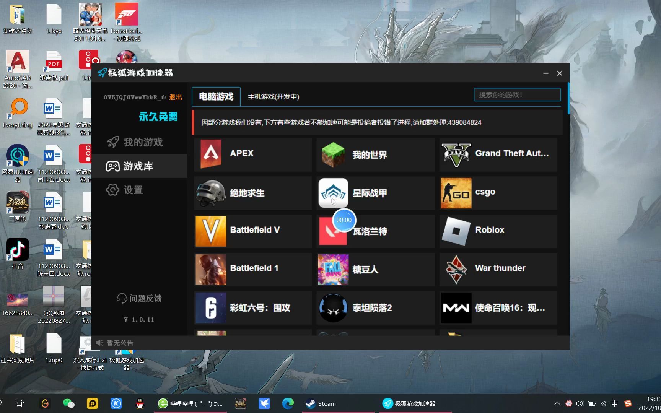Select the 三国杀 desktop icon
This screenshot has width=661, height=413.
(x=18, y=206)
